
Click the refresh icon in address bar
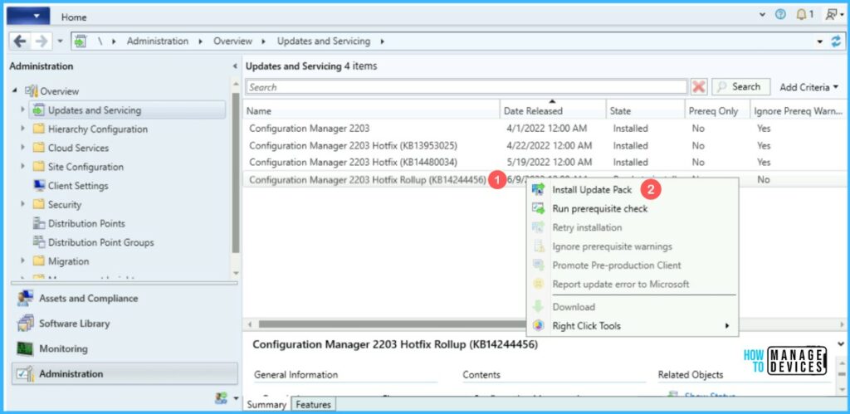(x=836, y=41)
